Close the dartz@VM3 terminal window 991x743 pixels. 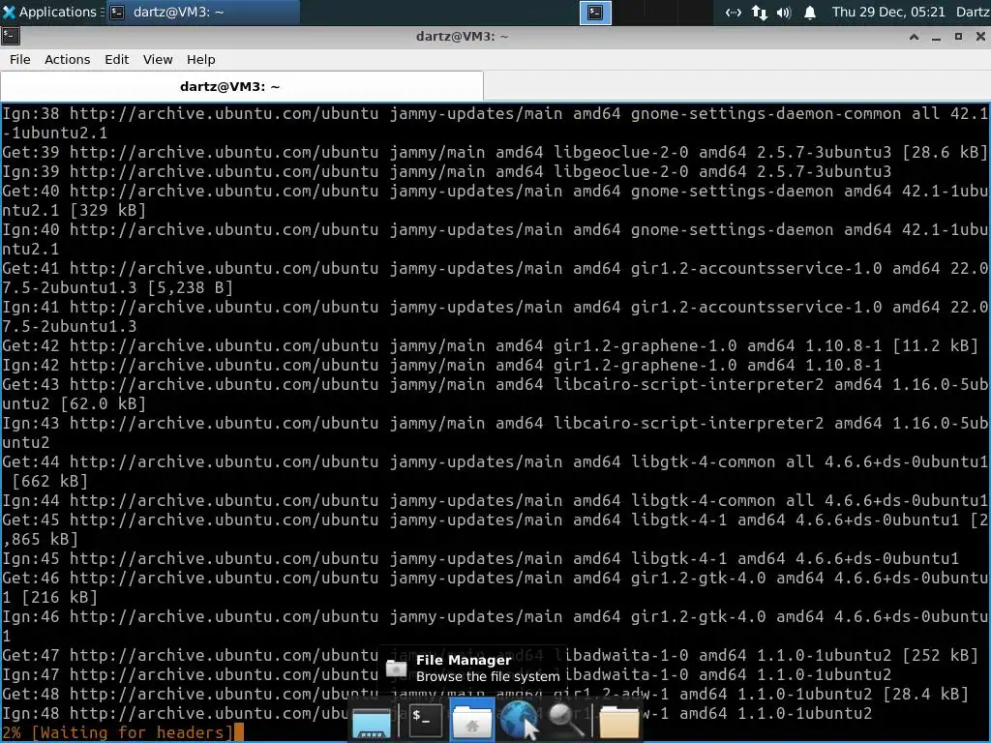pos(980,37)
